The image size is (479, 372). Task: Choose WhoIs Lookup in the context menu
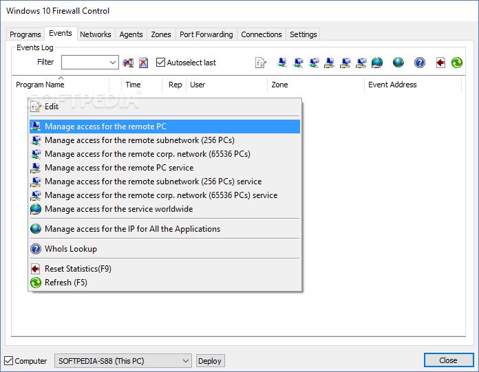(165, 249)
